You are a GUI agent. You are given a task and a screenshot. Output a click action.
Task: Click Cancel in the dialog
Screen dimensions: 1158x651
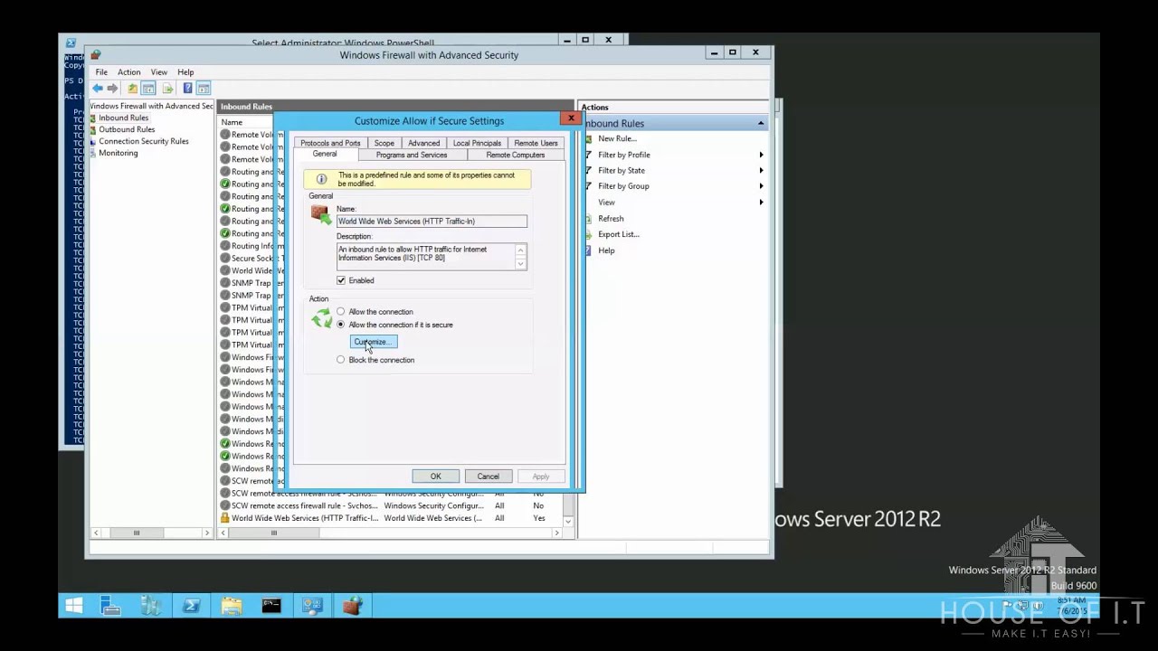coord(488,476)
